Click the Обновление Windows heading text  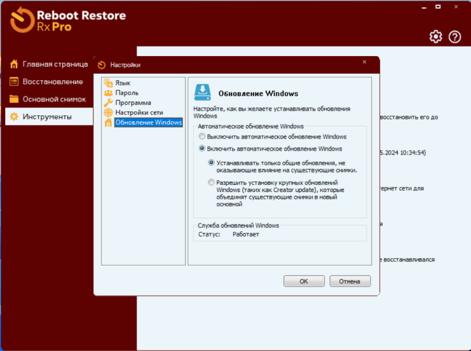pyautogui.click(x=258, y=94)
